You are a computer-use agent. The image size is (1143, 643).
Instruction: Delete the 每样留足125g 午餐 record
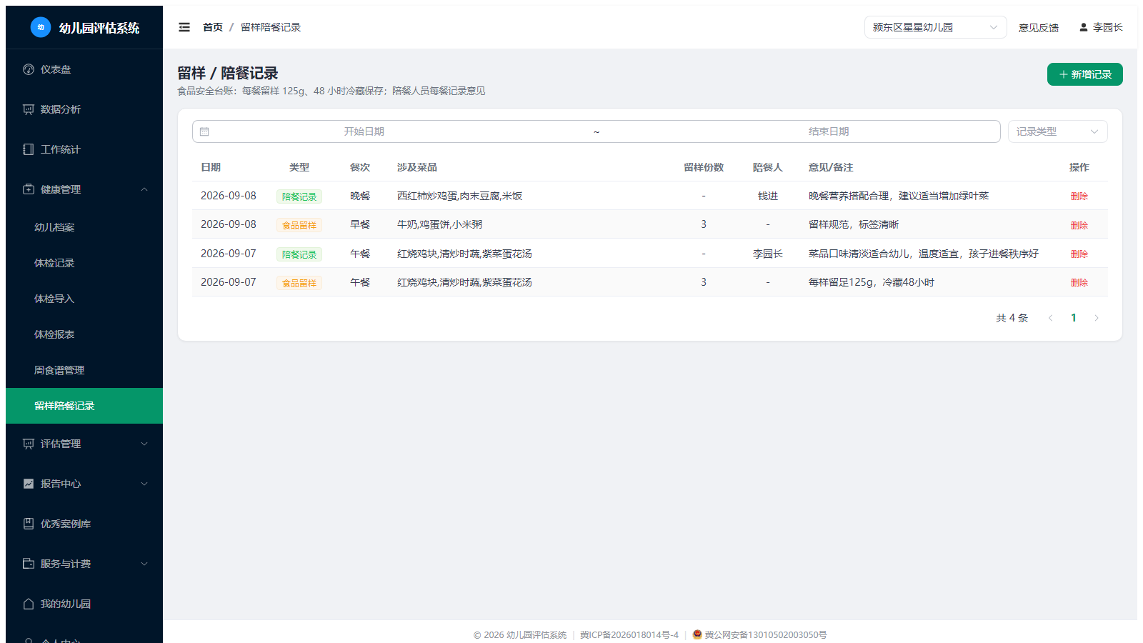tap(1079, 283)
